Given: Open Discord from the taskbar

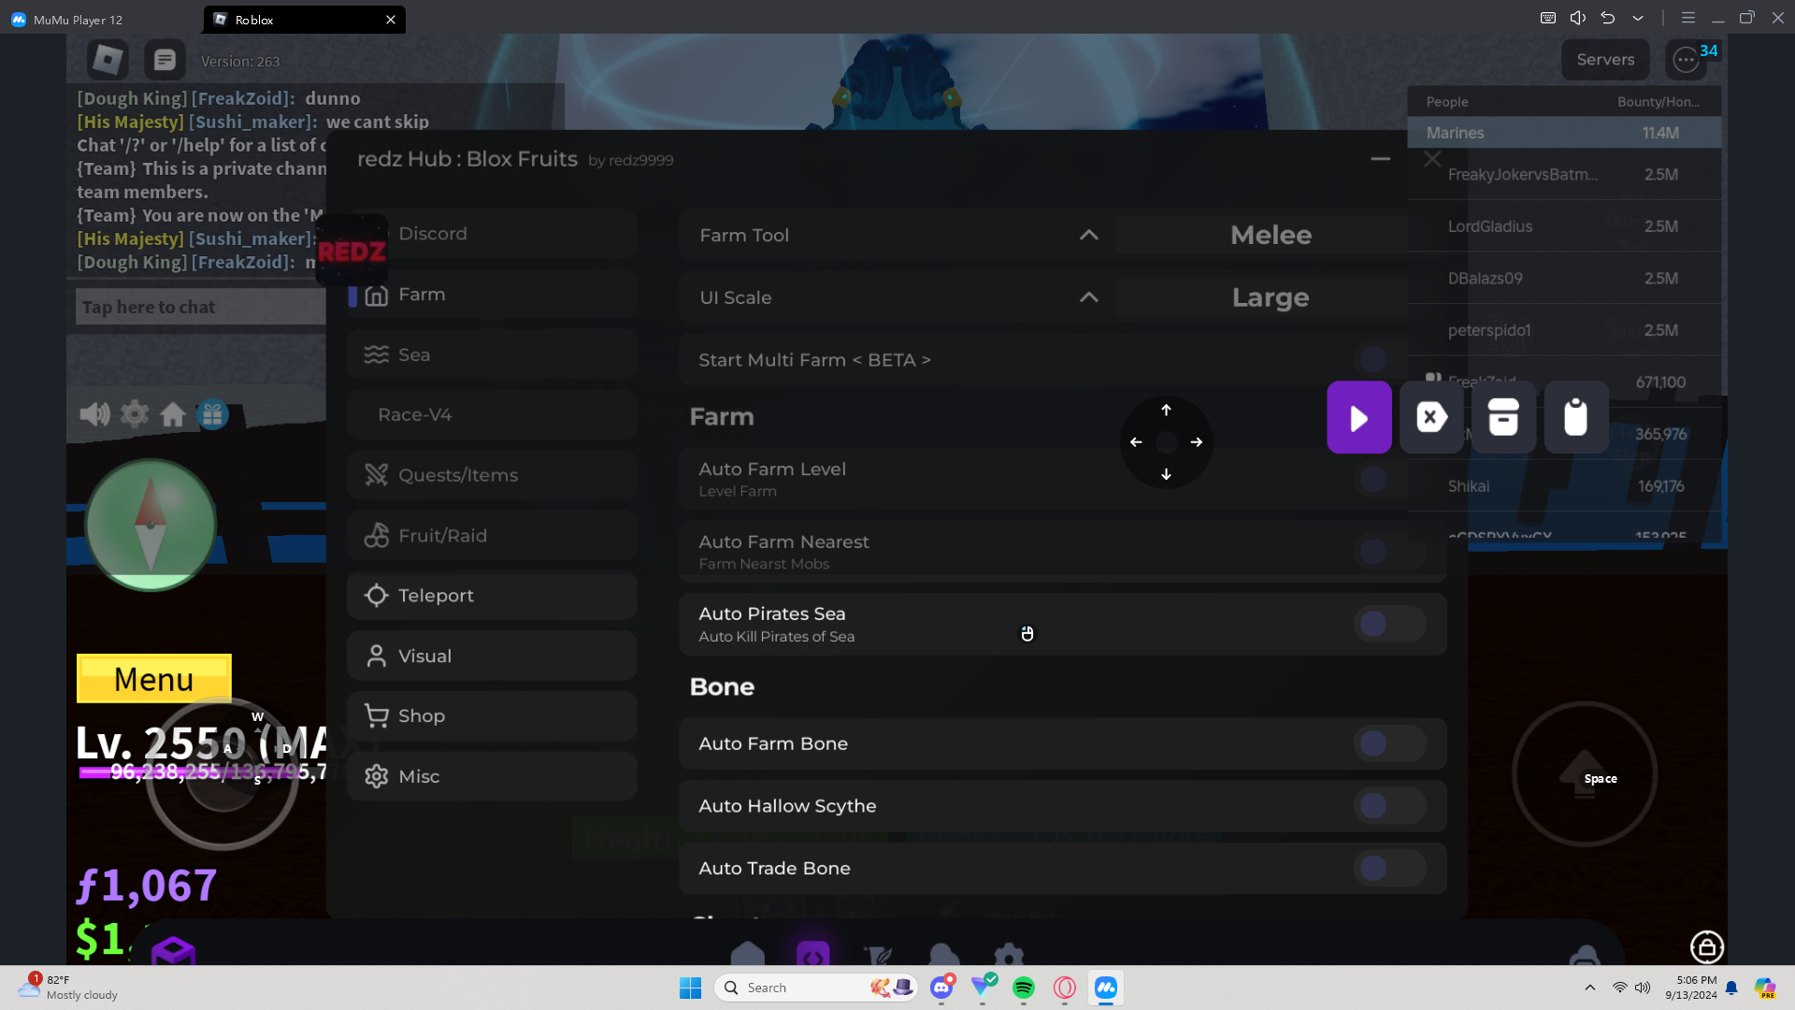Looking at the screenshot, I should point(941,988).
